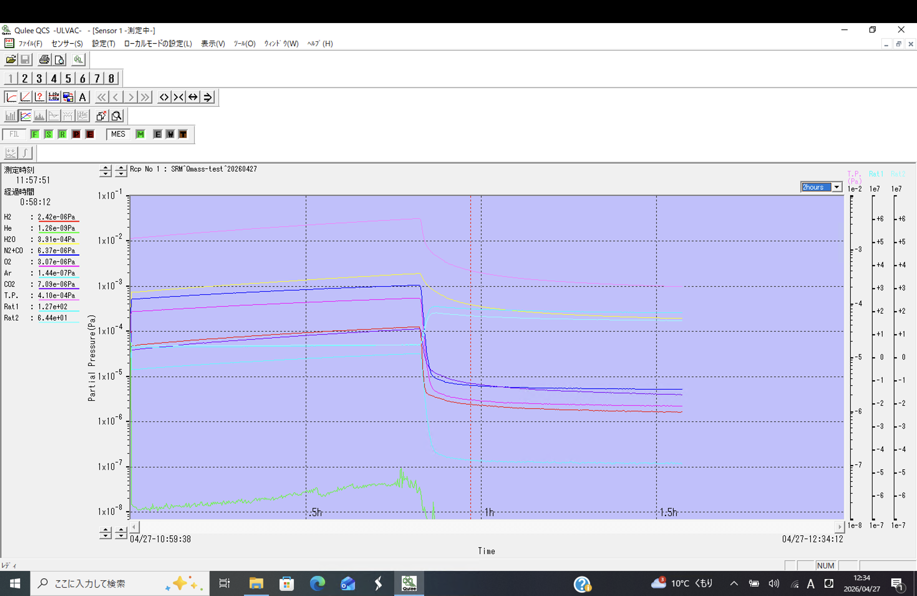The height and width of the screenshot is (596, 917).
Task: Click the MES measurement button
Action: (x=118, y=134)
